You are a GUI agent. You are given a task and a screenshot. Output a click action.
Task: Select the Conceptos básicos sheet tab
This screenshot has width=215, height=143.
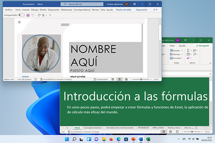coord(92,128)
